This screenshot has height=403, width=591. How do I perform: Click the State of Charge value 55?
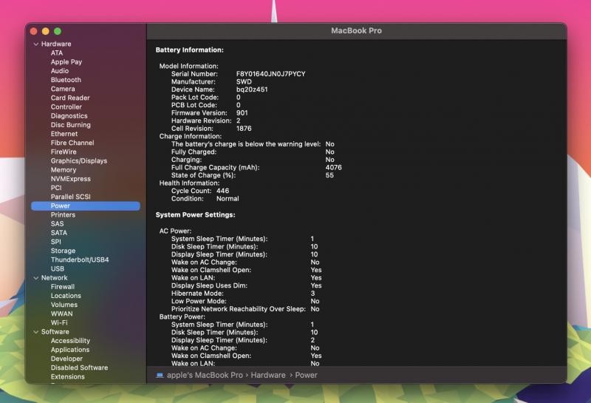(329, 175)
